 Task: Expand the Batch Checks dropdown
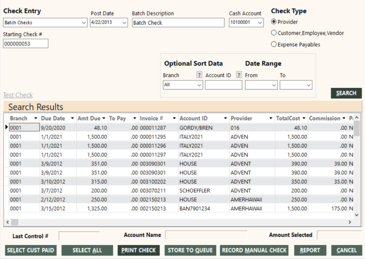click(x=83, y=23)
